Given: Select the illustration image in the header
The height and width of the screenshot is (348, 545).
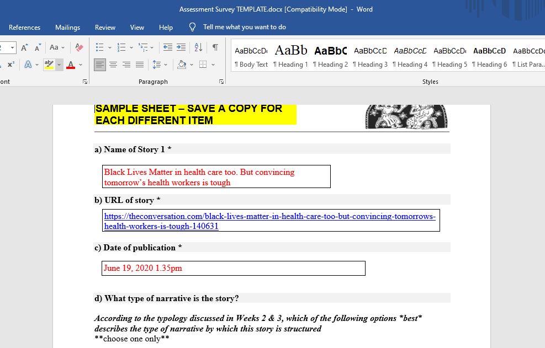Looking at the screenshot, I should pyautogui.click(x=406, y=117).
